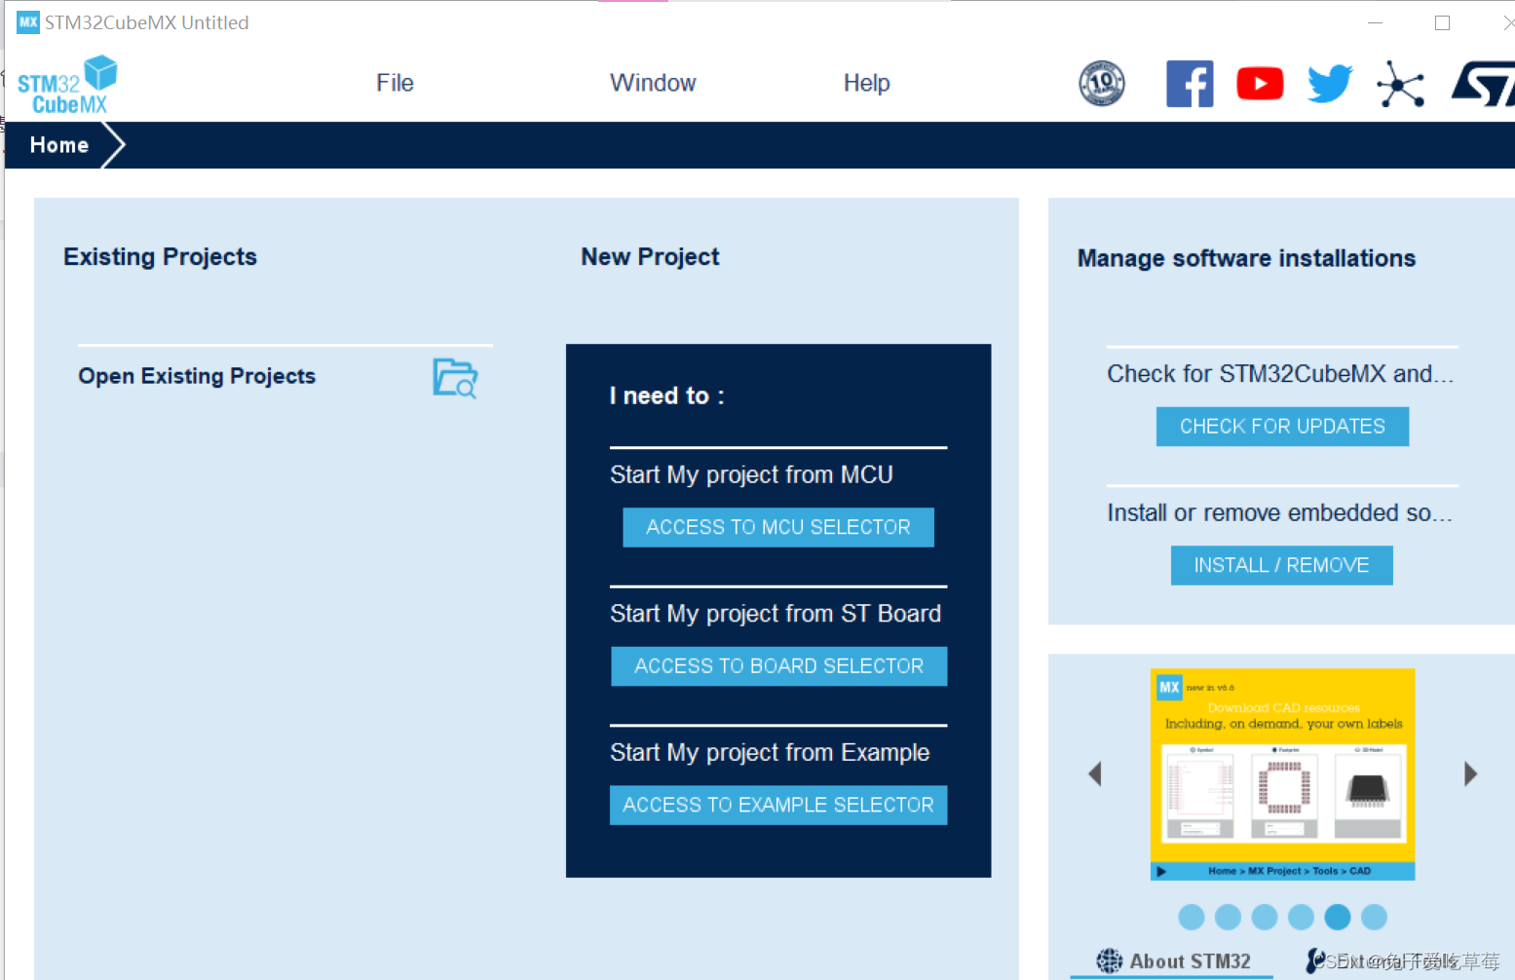Open the File menu
Viewport: 1515px width, 980px height.
(x=395, y=83)
